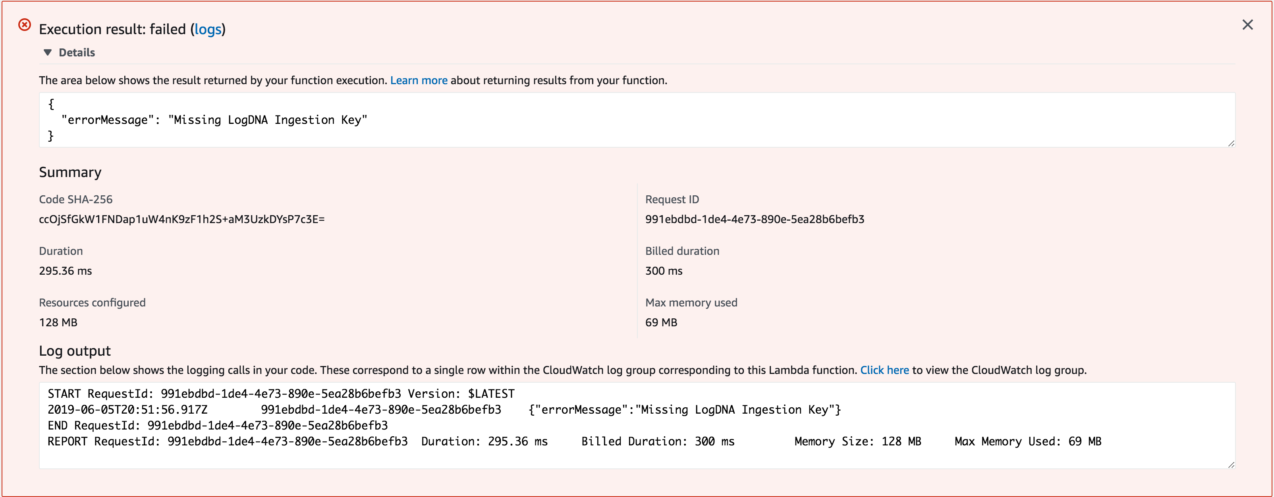Viewport: 1274px width, 497px height.
Task: Click the Billed duration label
Action: (x=682, y=251)
